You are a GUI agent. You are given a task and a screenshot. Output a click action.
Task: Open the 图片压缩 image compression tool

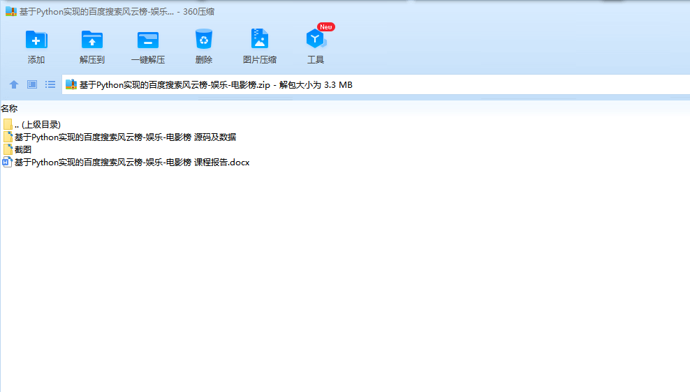pos(260,38)
